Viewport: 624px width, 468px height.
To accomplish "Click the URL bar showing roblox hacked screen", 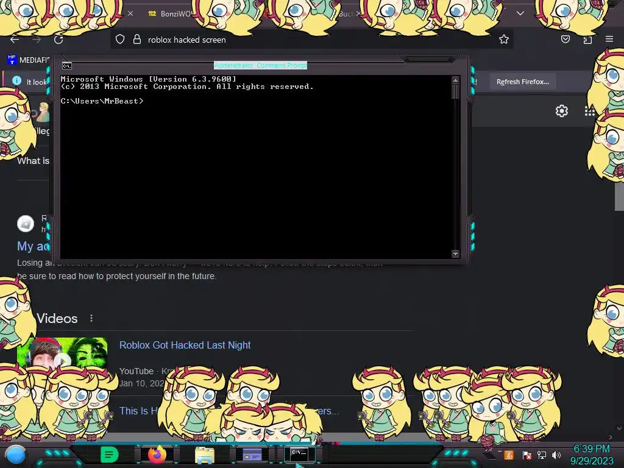I will point(311,40).
